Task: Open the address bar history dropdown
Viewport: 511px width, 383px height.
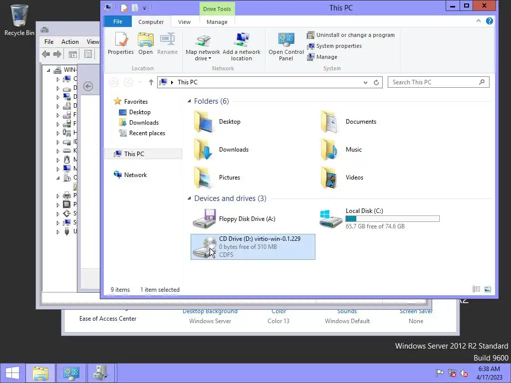Action: pos(365,82)
